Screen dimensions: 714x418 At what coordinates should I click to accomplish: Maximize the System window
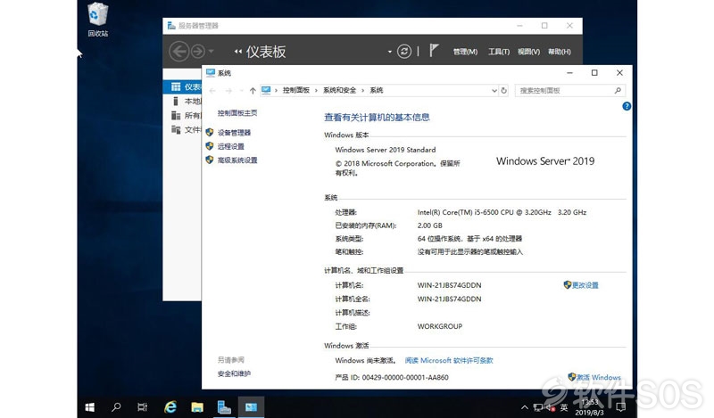point(594,73)
